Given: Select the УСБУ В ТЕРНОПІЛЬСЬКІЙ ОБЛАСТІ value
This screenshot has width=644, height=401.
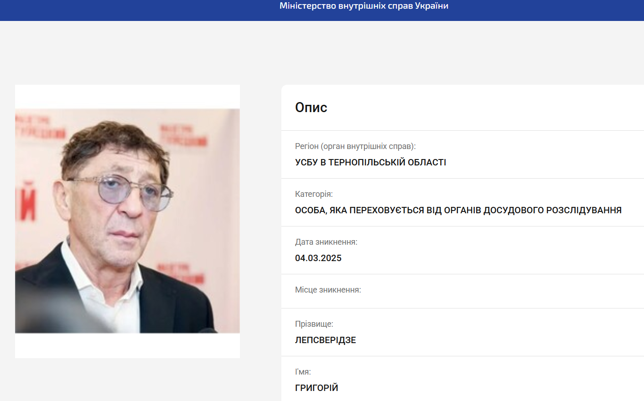Looking at the screenshot, I should (x=370, y=162).
